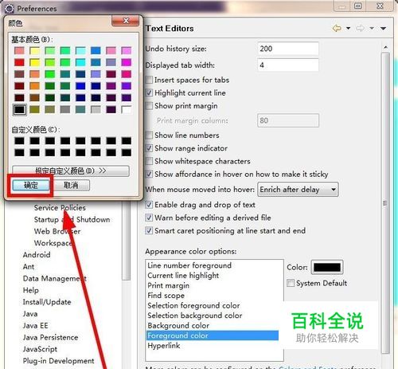
Task: Select Line number foreground in list
Action: pos(189,265)
